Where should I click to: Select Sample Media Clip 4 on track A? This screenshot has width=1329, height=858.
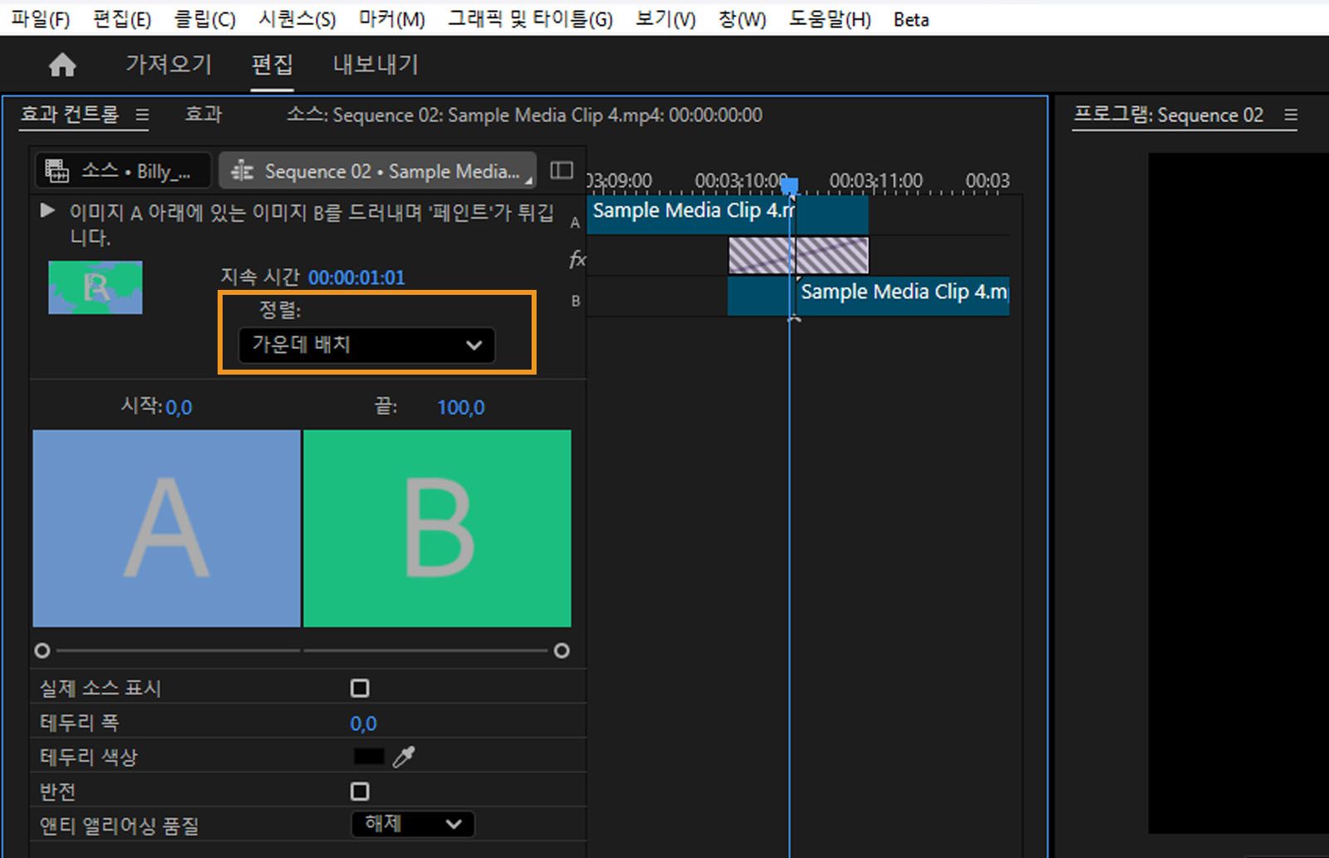click(728, 214)
